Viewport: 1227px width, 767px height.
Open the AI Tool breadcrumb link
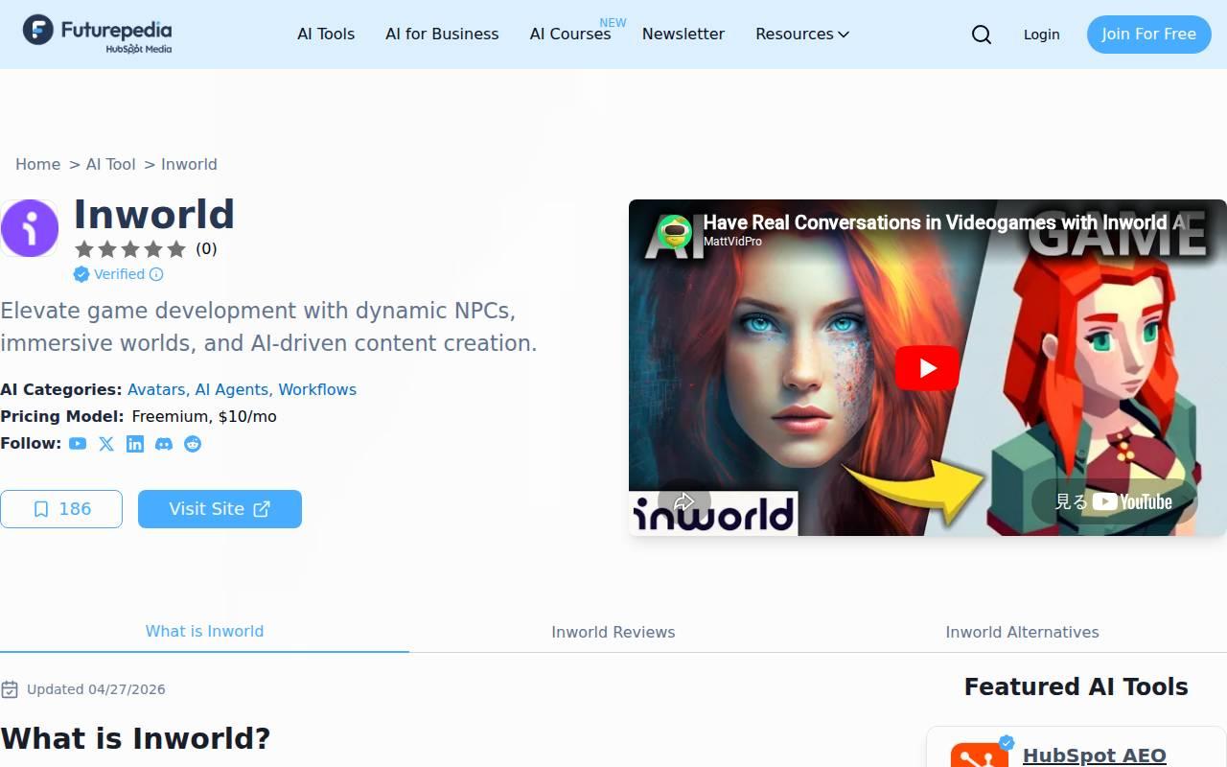[x=111, y=165]
